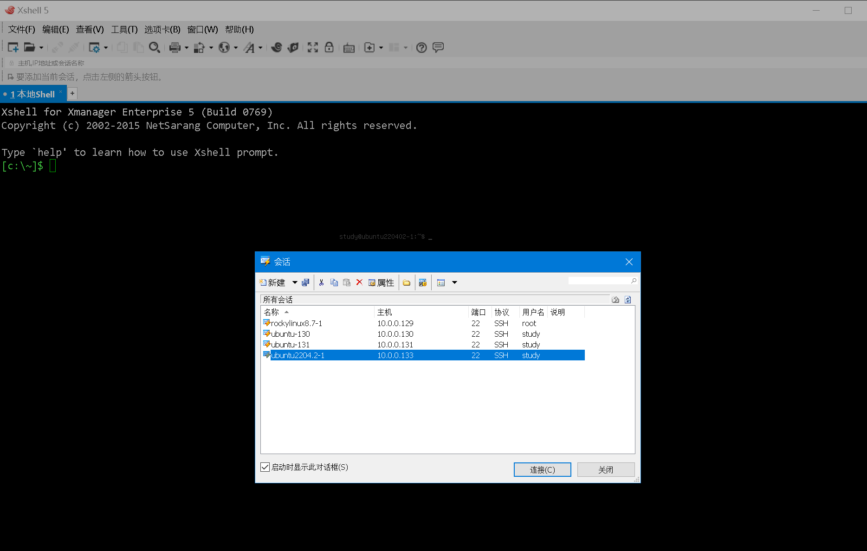867x551 pixels.
Task: Open the Help question mark icon
Action: click(x=421, y=47)
